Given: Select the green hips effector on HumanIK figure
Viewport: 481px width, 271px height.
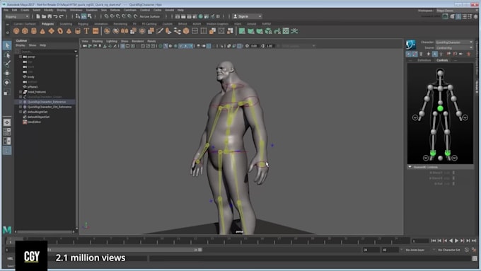Looking at the screenshot, I should point(440,108).
